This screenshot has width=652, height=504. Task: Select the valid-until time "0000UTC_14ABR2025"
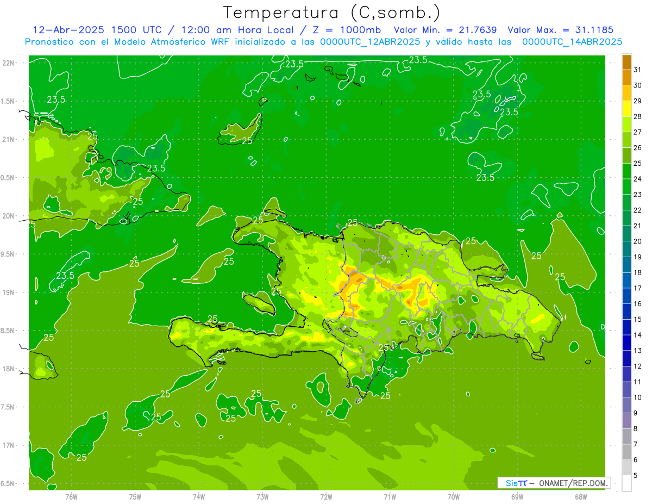[x=572, y=41]
